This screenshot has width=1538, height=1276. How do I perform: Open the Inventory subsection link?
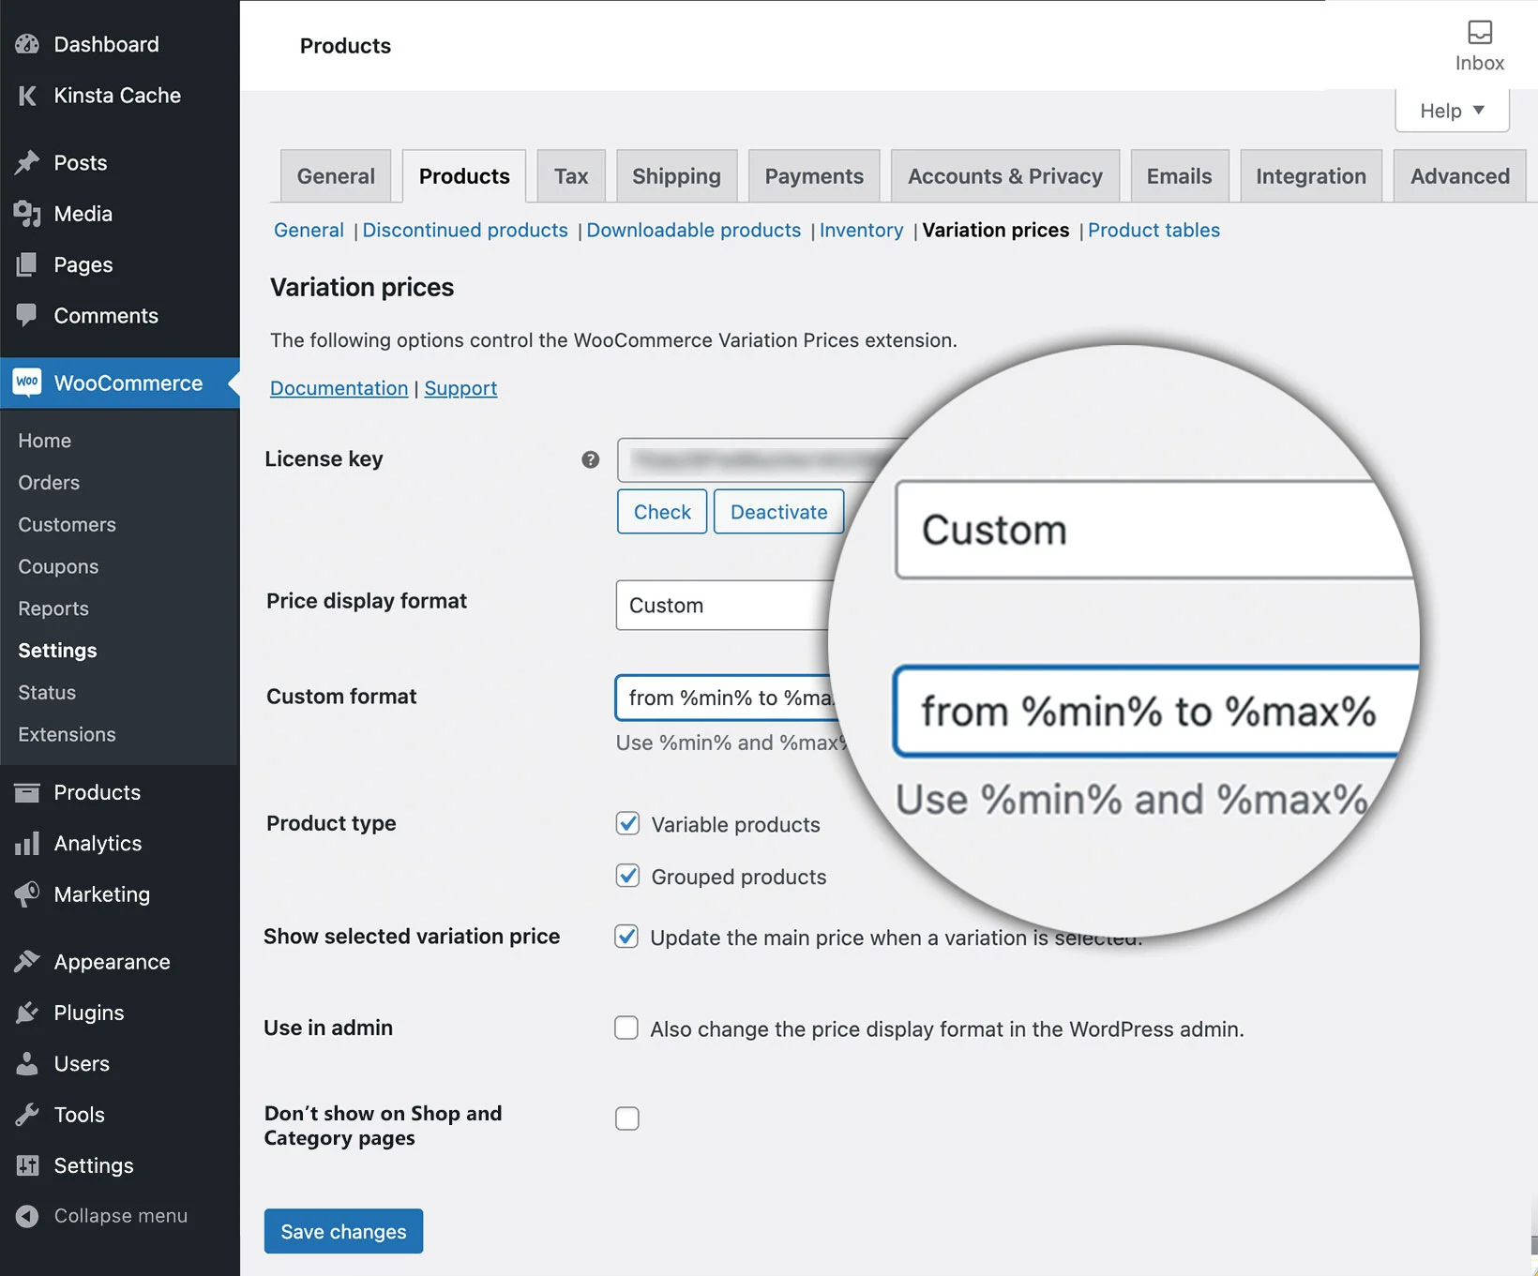(862, 231)
